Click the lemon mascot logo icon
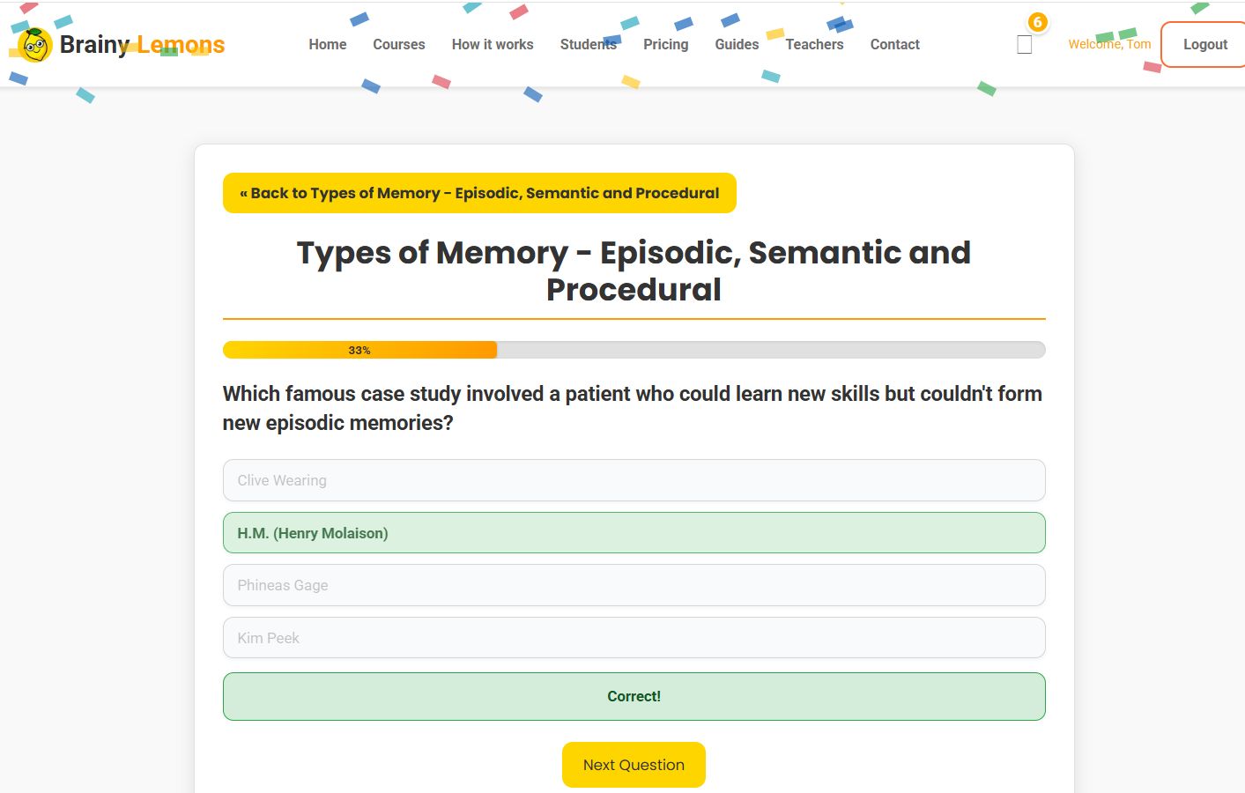Viewport: 1245px width, 793px height. pos(34,45)
